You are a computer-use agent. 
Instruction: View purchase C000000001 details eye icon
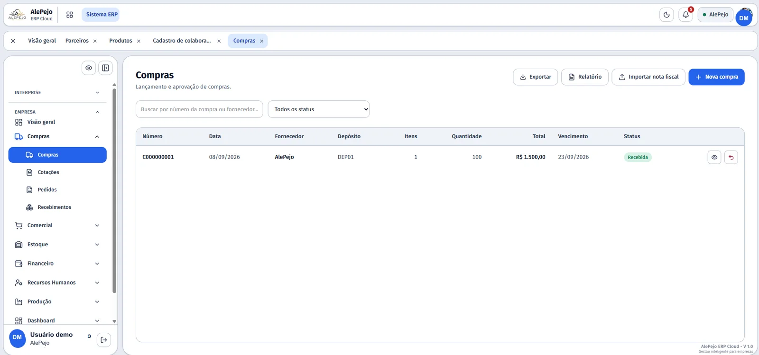[714, 157]
